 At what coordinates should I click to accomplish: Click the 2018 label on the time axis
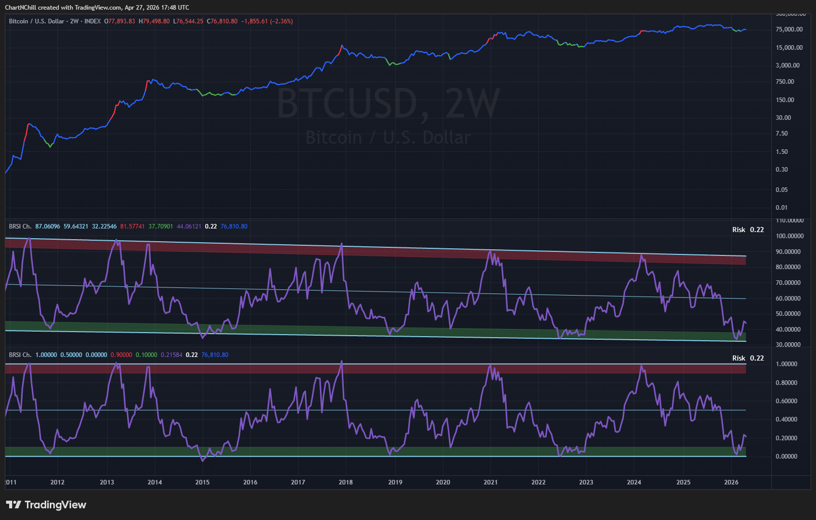pos(346,482)
